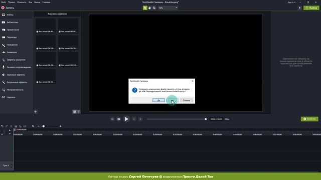Open the Интерактивность interactivity panel
This screenshot has height=180, width=321.
[x=17, y=90]
